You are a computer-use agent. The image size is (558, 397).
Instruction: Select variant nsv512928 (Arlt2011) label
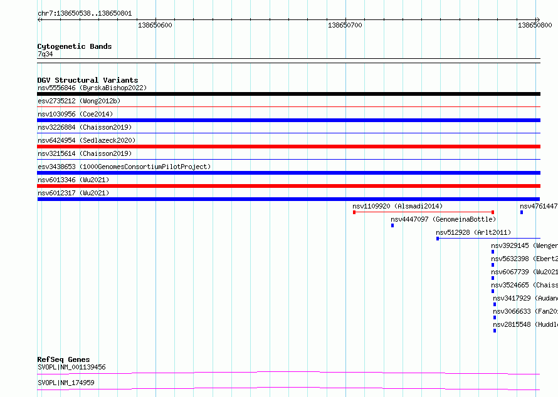[x=473, y=232]
